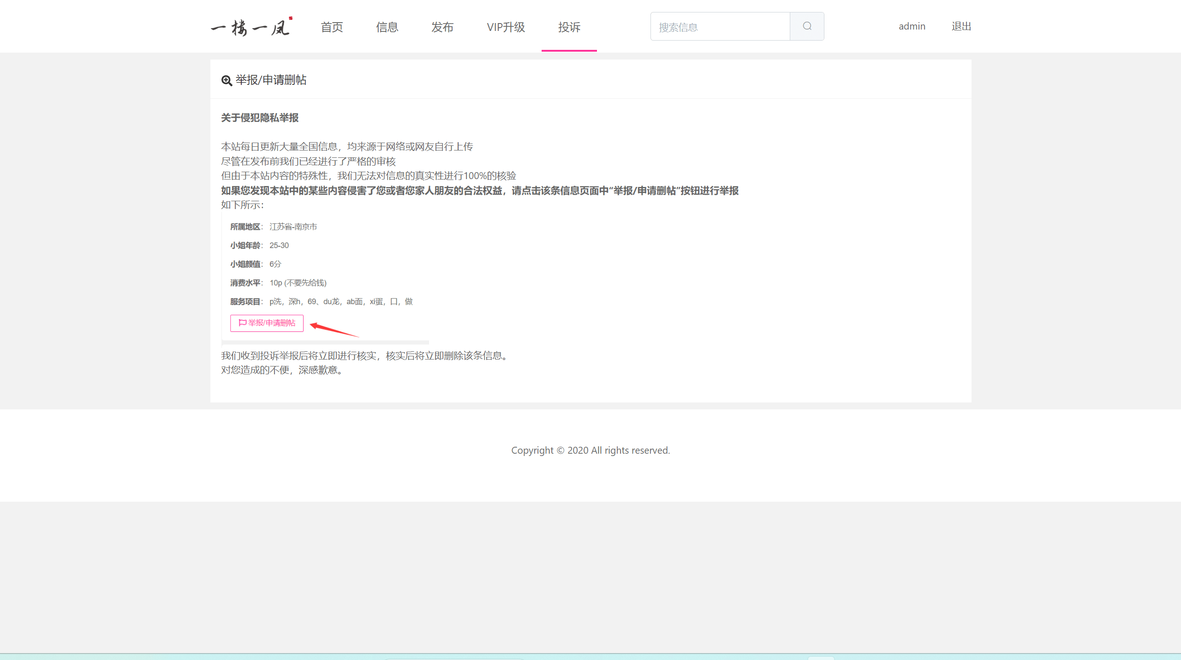Select the VIP升级 navigation item
Image resolution: width=1181 pixels, height=660 pixels.
coord(506,27)
